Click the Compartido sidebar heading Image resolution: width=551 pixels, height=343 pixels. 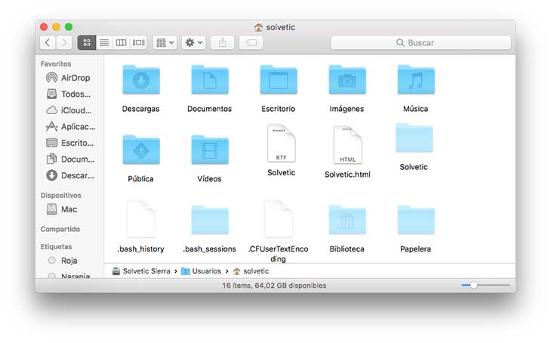[60, 229]
